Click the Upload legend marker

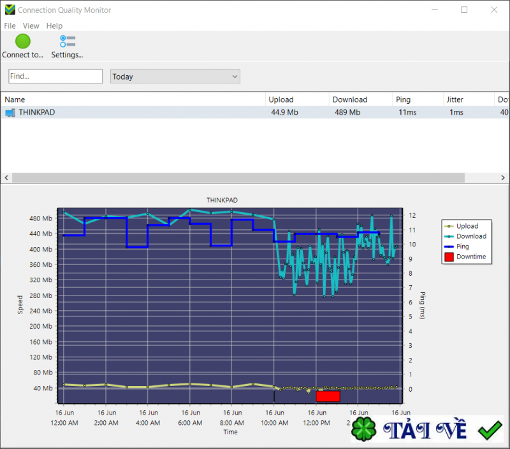point(449,226)
